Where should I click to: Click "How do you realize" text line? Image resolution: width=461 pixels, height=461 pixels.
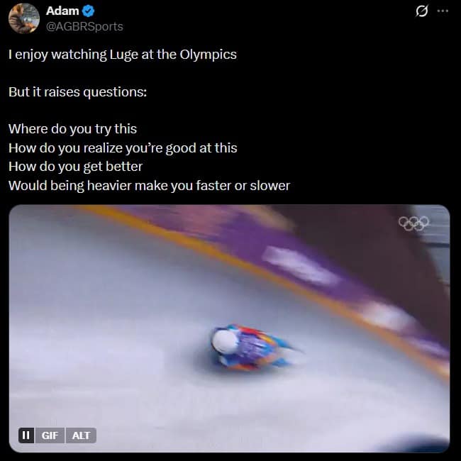pyautogui.click(x=123, y=148)
